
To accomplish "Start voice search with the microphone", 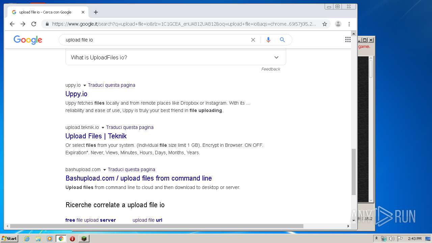I will pos(268,40).
